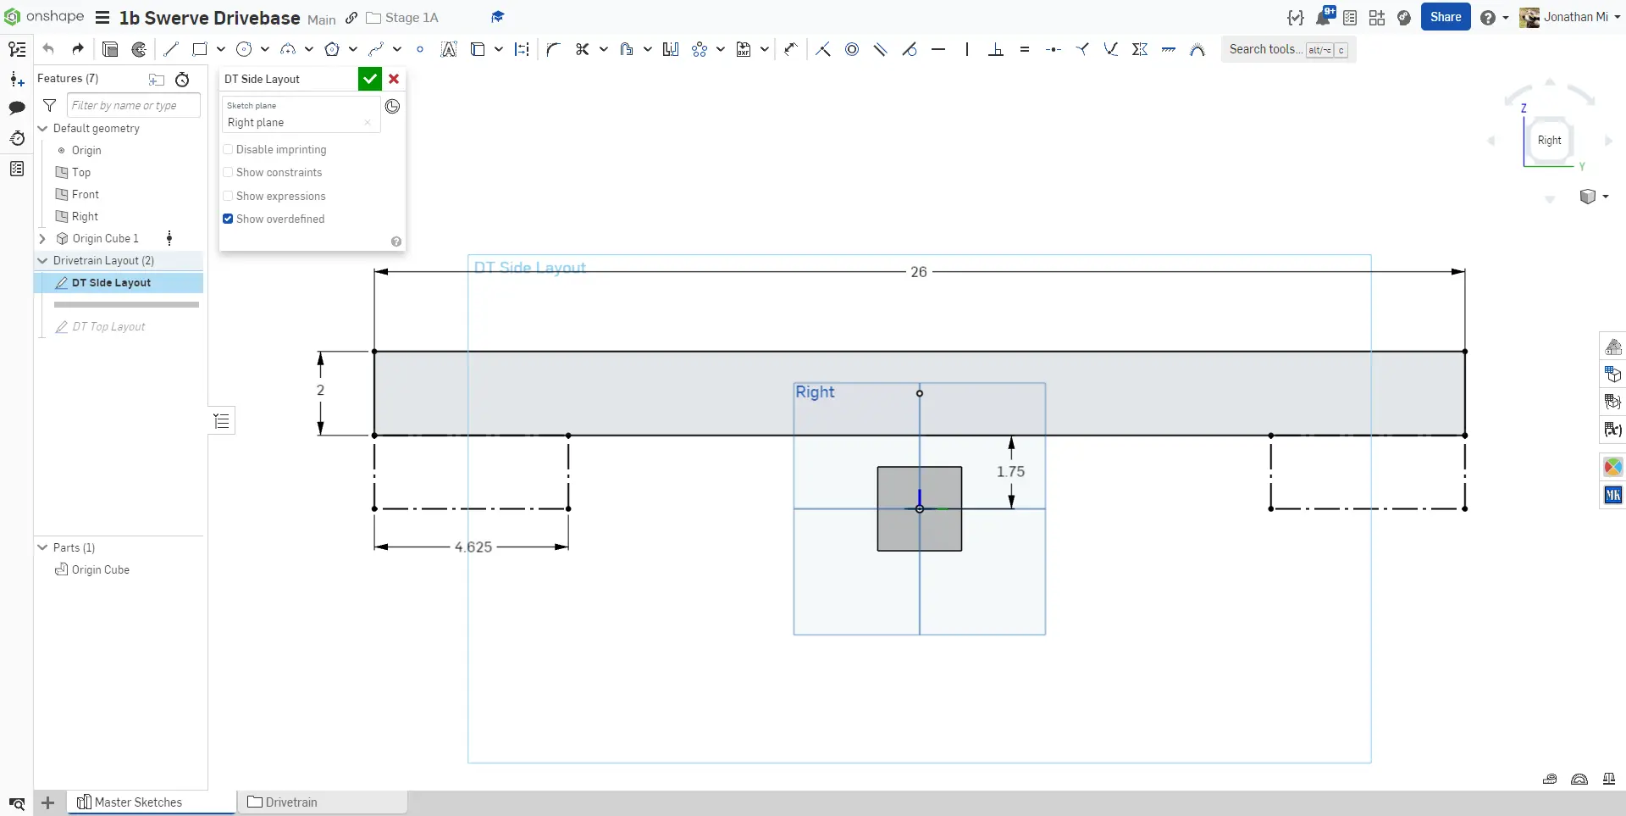1626x816 pixels.
Task: Expand the Origin Cube 1 feature
Action: coord(42,239)
